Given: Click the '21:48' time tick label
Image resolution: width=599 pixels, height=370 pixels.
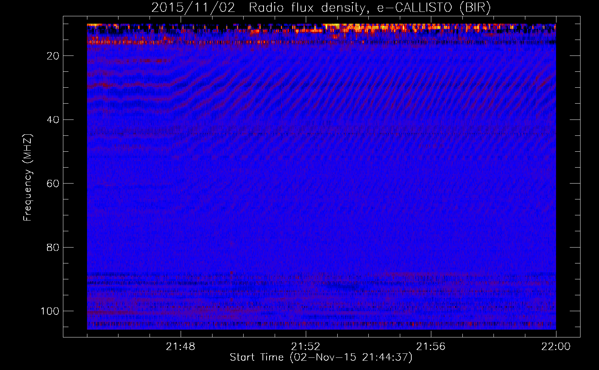Looking at the screenshot, I should pyautogui.click(x=181, y=347).
